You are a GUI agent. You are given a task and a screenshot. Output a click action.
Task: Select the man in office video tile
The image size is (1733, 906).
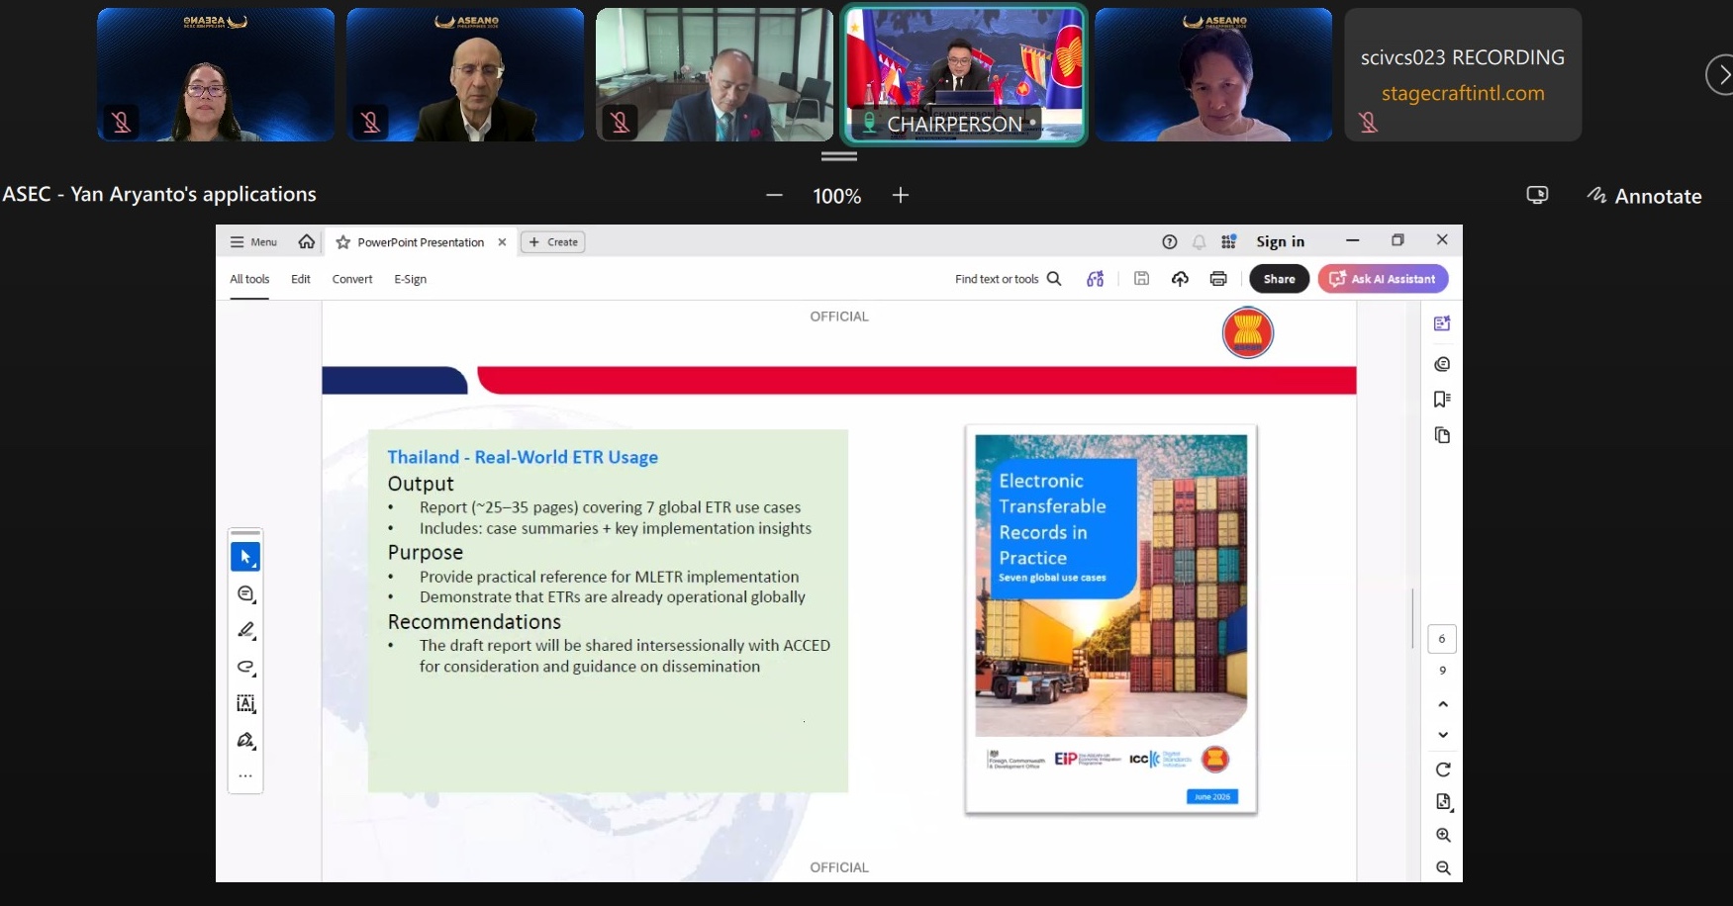point(715,75)
